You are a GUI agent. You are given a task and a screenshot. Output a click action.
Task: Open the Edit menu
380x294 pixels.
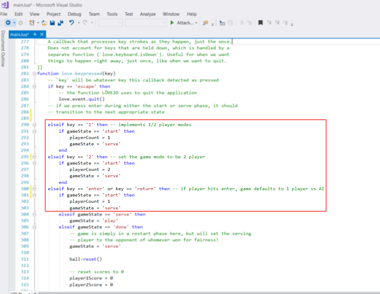(19, 14)
